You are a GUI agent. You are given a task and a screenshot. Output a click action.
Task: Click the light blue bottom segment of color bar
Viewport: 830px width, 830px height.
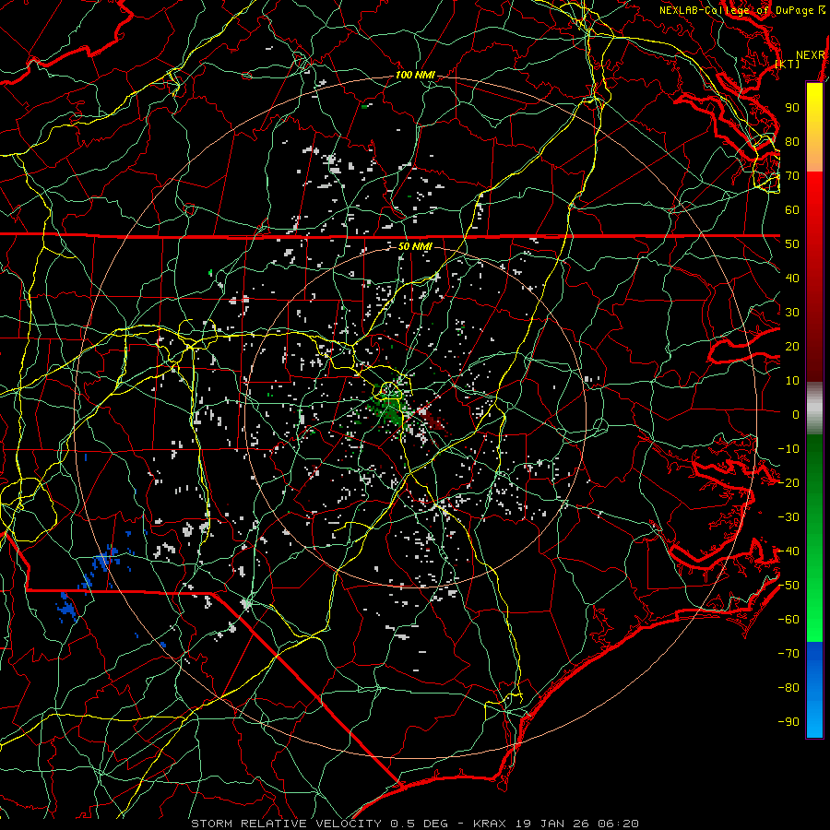pos(814,718)
